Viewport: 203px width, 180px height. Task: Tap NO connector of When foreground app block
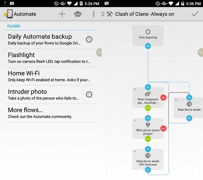164,98
